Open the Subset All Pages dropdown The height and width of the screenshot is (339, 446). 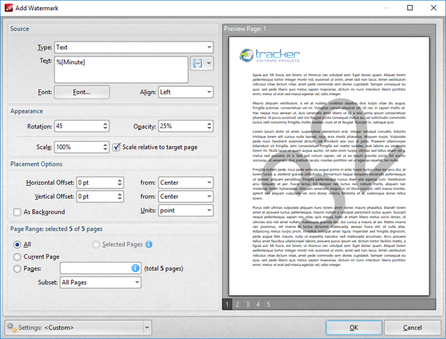(x=100, y=282)
